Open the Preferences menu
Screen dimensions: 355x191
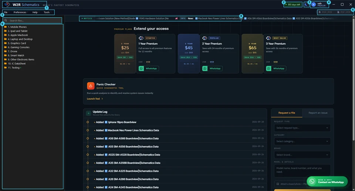click(x=20, y=12)
